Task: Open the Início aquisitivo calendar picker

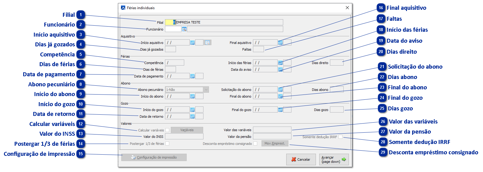Action: point(192,42)
